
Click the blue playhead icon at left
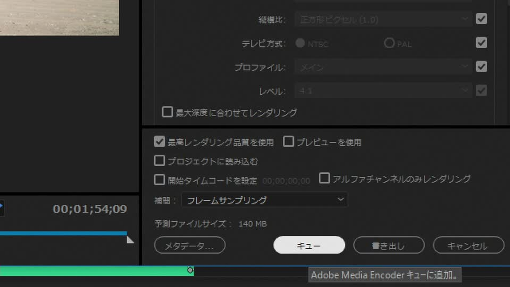tap(1, 206)
